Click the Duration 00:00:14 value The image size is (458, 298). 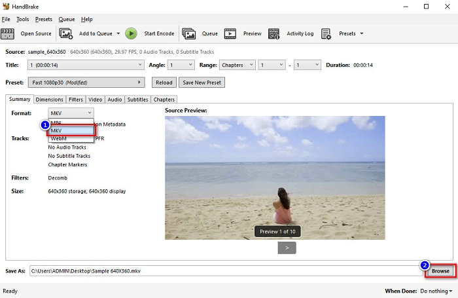tap(362, 65)
